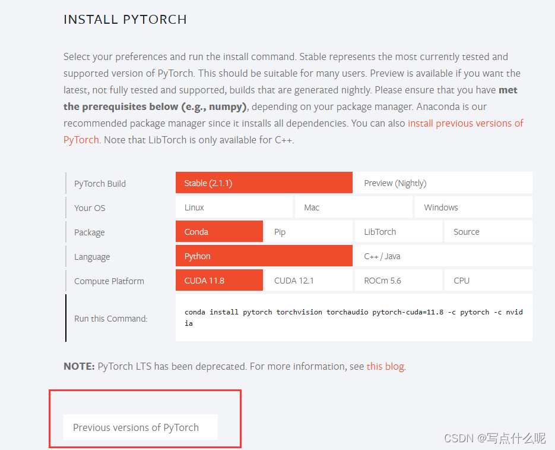555x450 pixels.
Task: Select Mac as the operating system
Action: [353, 207]
